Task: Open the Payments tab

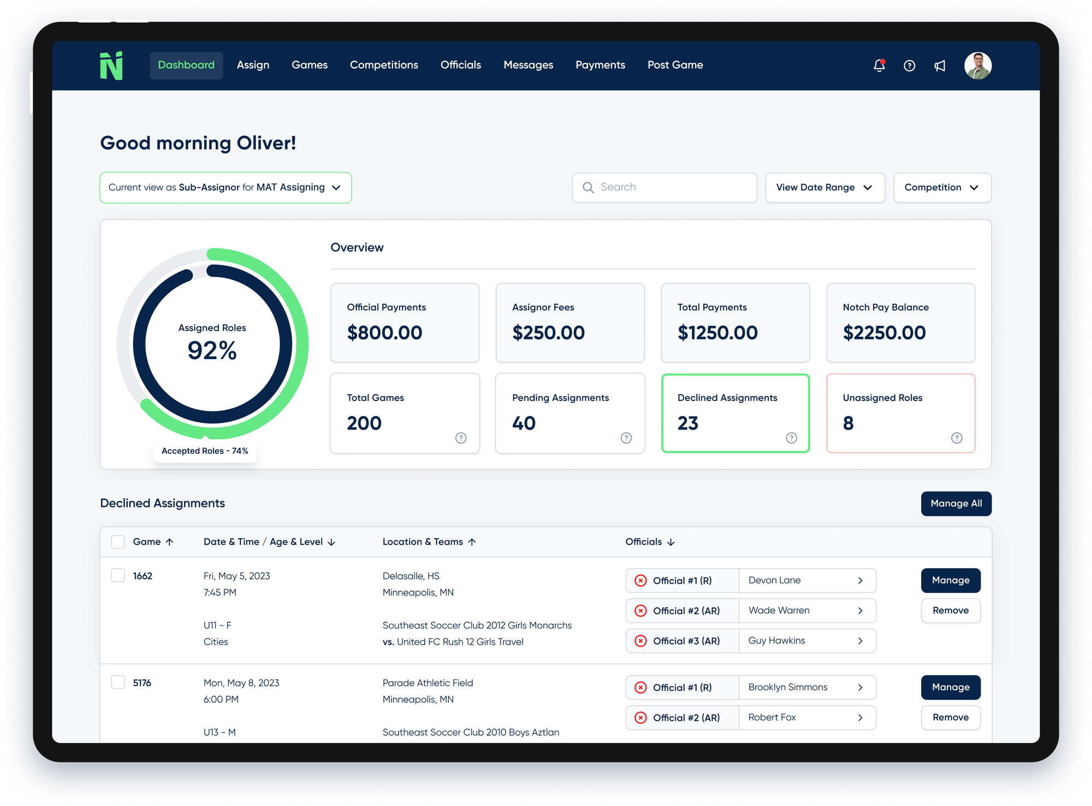Action: click(600, 65)
